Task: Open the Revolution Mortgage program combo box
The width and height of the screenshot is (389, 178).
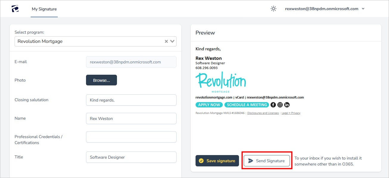Action: click(x=89, y=41)
